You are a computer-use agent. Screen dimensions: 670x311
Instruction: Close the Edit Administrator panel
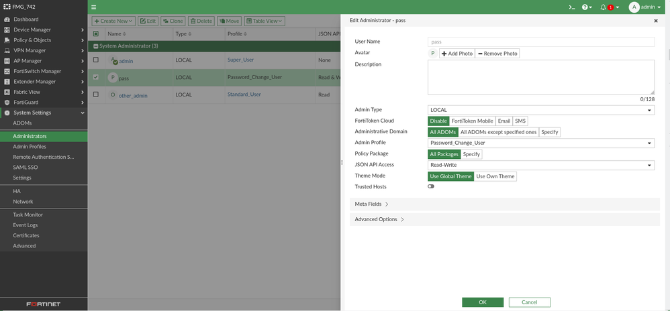tap(655, 21)
